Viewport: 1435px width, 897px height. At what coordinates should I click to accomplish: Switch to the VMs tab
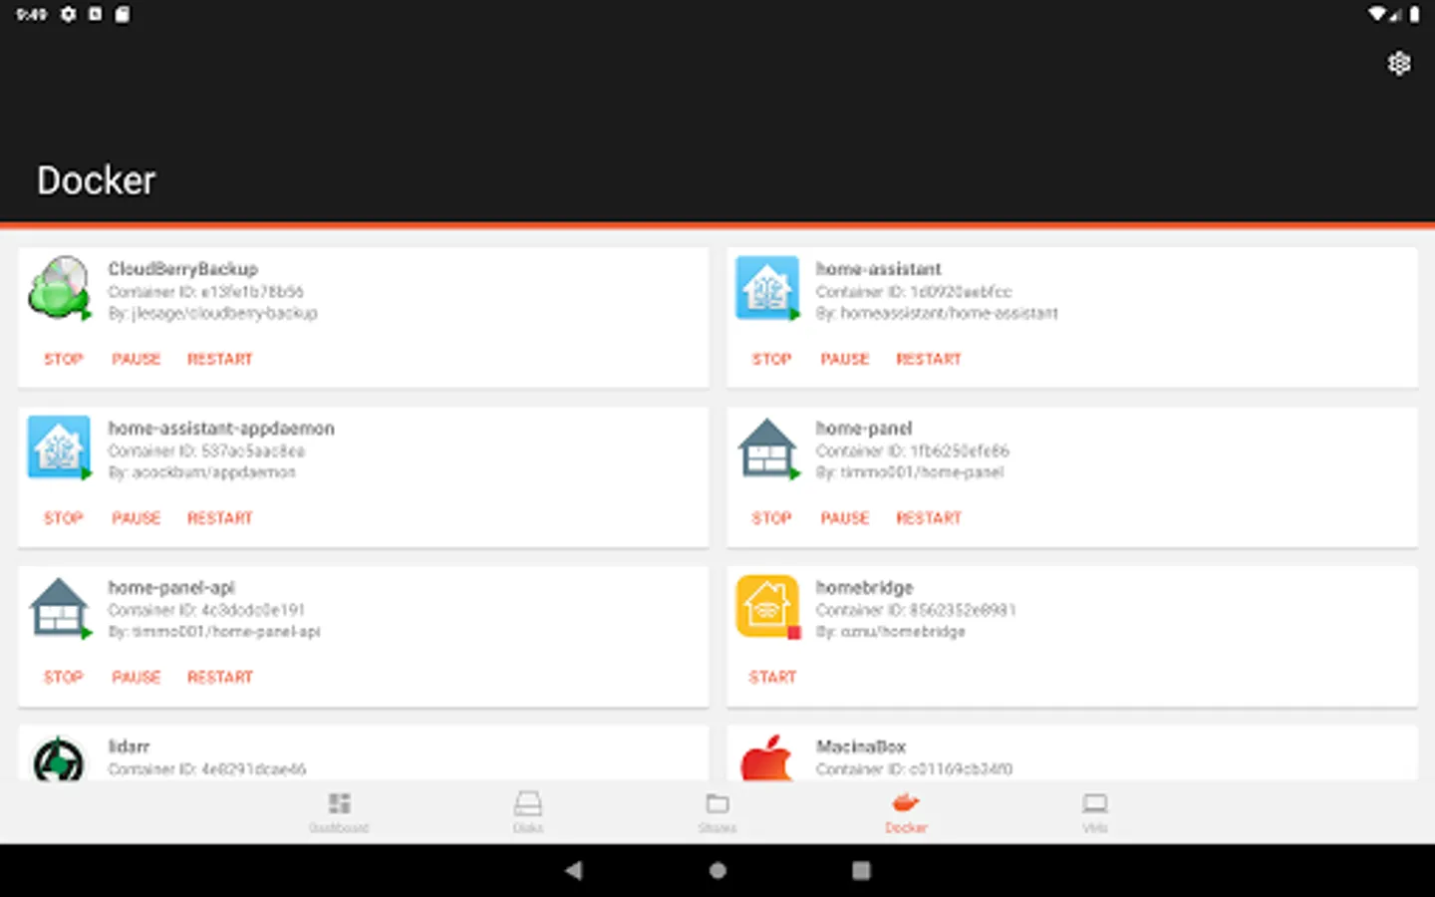coord(1095,812)
